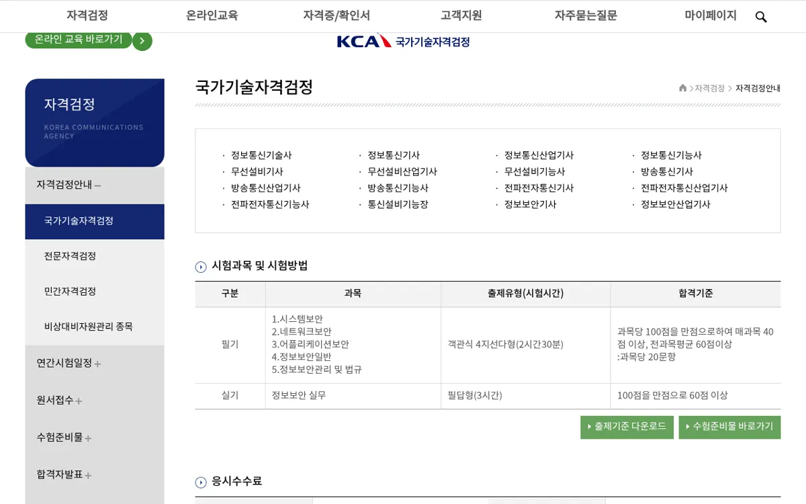The width and height of the screenshot is (806, 504).
Task: Click the 출제유형(시험시간) column header
Action: click(526, 294)
